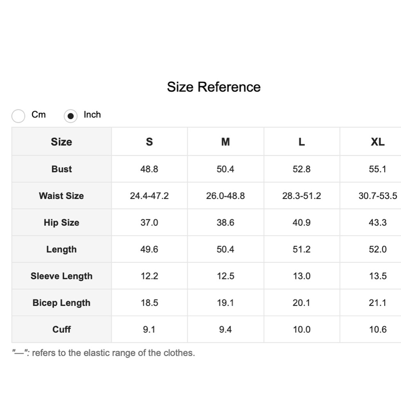Viewport: 401px width, 401px height.
Task: Select the M size column header
Action: [225, 142]
